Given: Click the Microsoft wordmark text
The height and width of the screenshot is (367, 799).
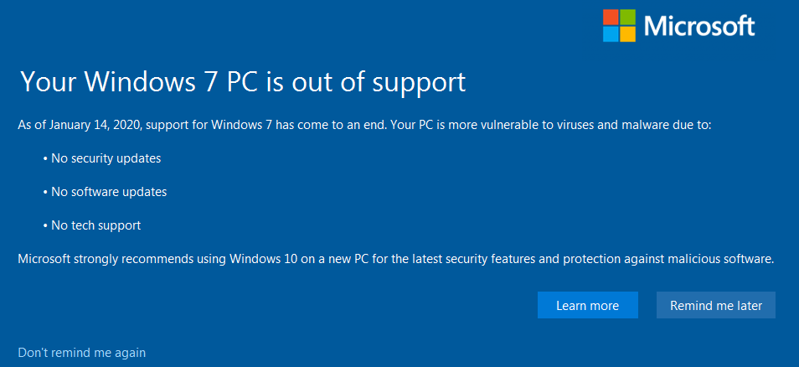Looking at the screenshot, I should [699, 26].
